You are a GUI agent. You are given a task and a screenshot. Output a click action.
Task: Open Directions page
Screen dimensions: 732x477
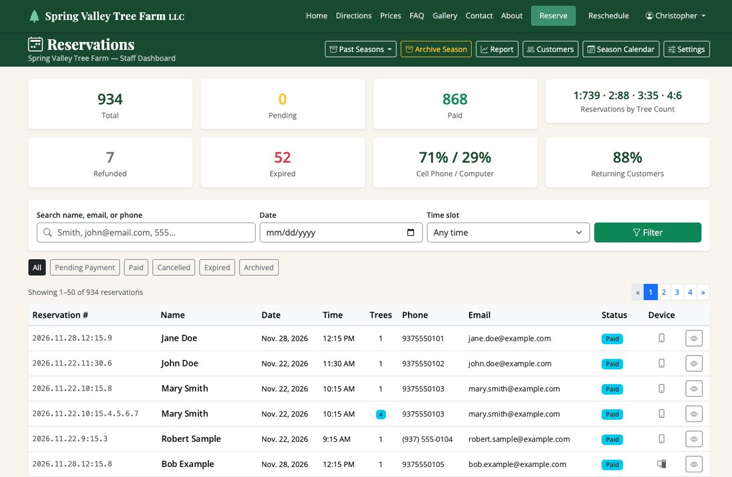point(353,16)
